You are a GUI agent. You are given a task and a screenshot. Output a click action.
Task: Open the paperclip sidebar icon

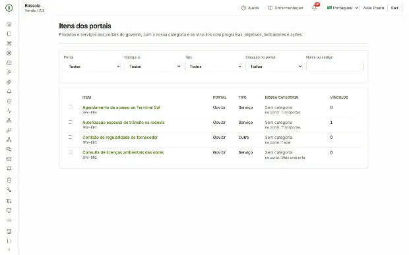click(9, 82)
